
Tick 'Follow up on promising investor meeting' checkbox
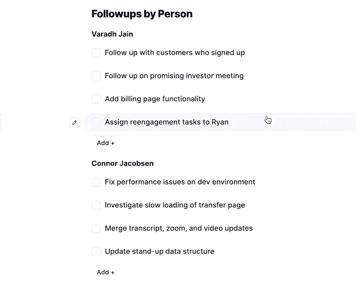pos(96,76)
